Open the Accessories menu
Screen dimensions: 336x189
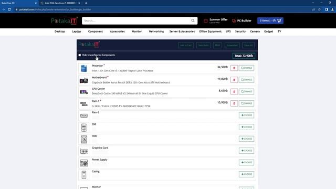tap(117, 31)
